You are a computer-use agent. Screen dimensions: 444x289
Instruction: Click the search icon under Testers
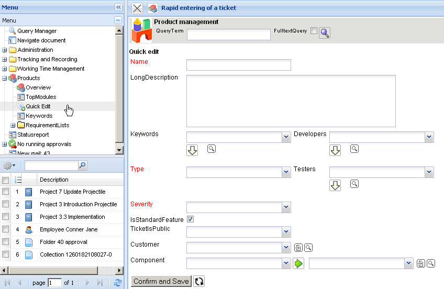[354, 184]
